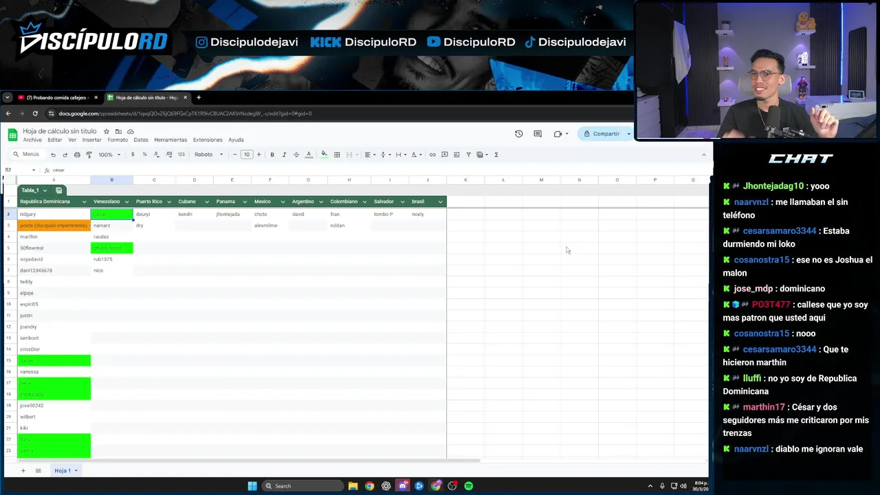Apply percent format with the % icon
880x495 pixels.
tap(144, 155)
